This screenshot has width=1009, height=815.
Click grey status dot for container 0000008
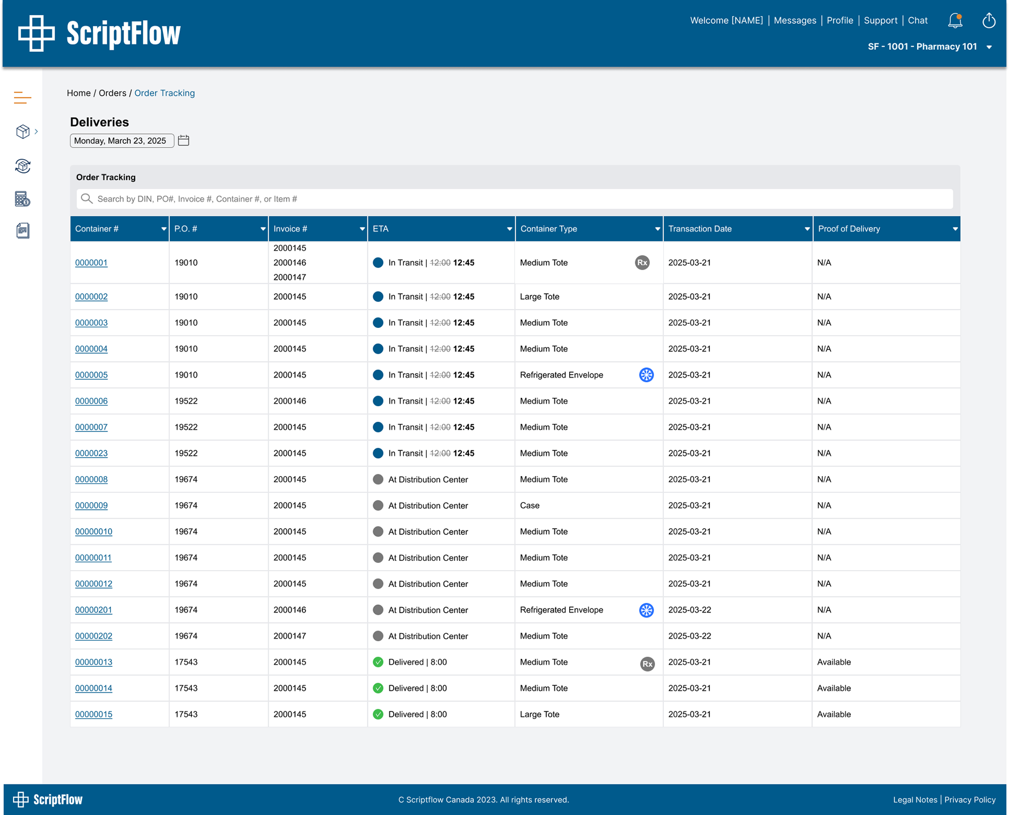coord(378,479)
